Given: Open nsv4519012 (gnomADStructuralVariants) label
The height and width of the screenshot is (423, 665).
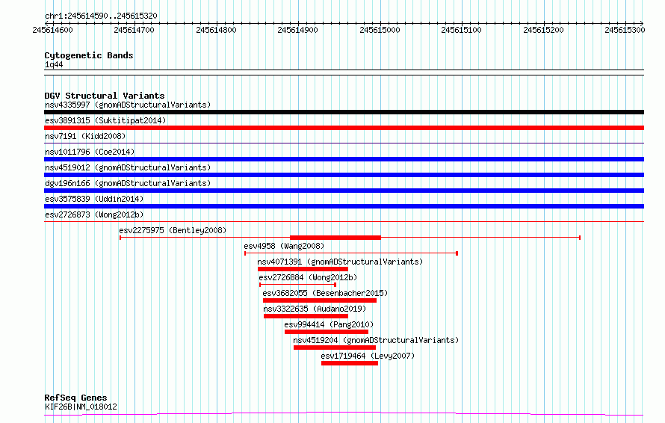Looking at the screenshot, I should click(x=128, y=167).
